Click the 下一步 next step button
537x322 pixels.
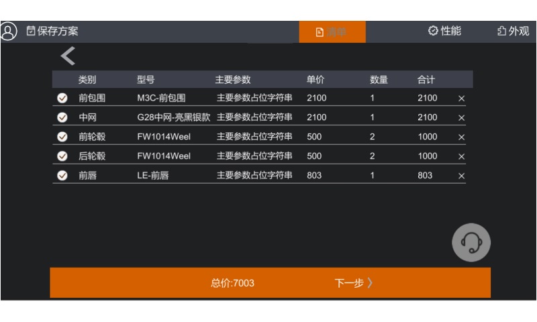[354, 283]
